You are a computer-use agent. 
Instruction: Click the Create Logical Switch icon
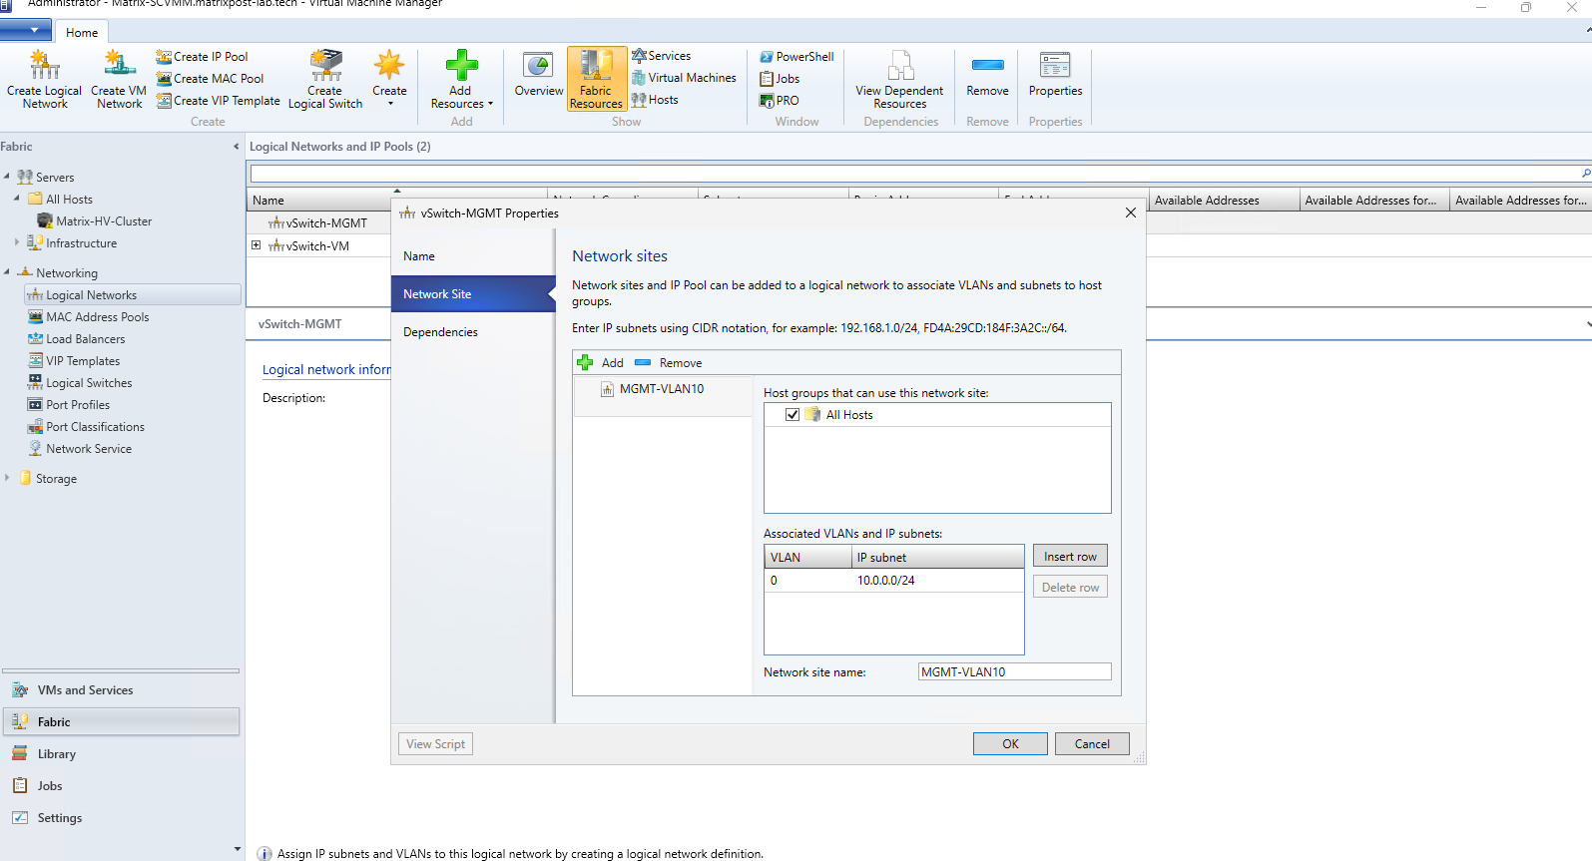pyautogui.click(x=325, y=79)
